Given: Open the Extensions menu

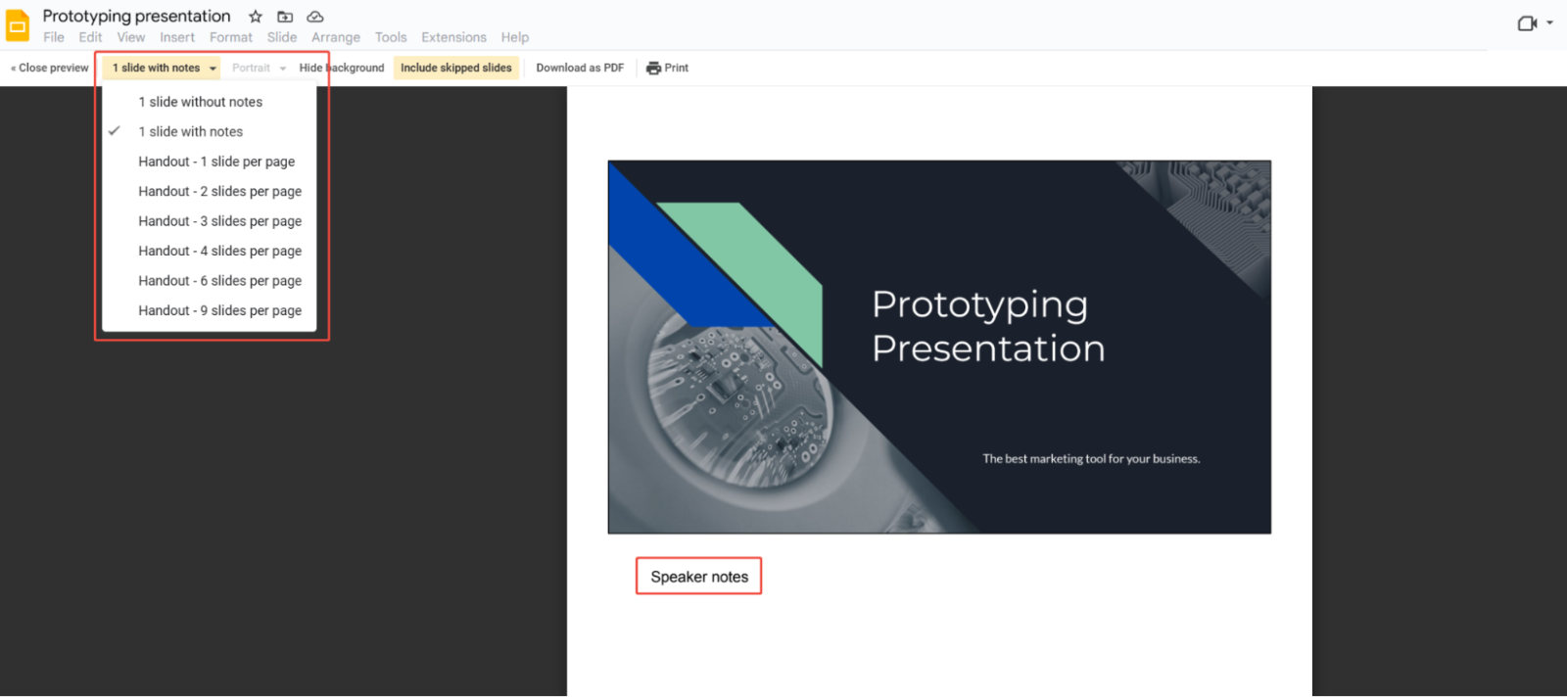Looking at the screenshot, I should (x=453, y=37).
